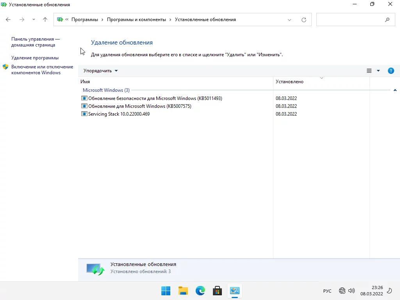400x300 pixels.
Task: Click the installed updates icon in details pane
Action: (x=95, y=270)
